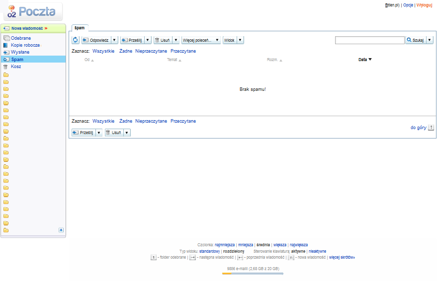Click the 'n' shortcut key icon
Image resolution: width=437 pixels, height=282 pixels.
(x=291, y=258)
